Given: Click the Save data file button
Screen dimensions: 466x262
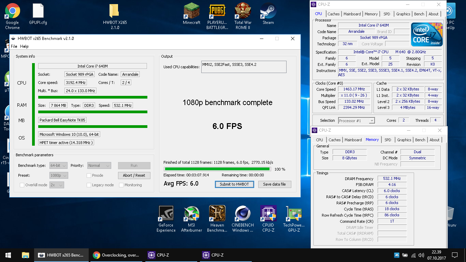Looking at the screenshot, I should coord(275,184).
